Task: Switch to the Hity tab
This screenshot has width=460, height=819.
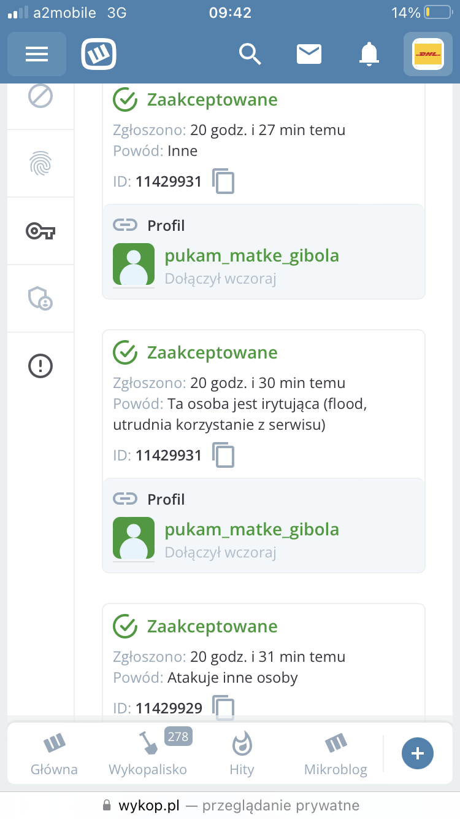Action: coord(242,754)
